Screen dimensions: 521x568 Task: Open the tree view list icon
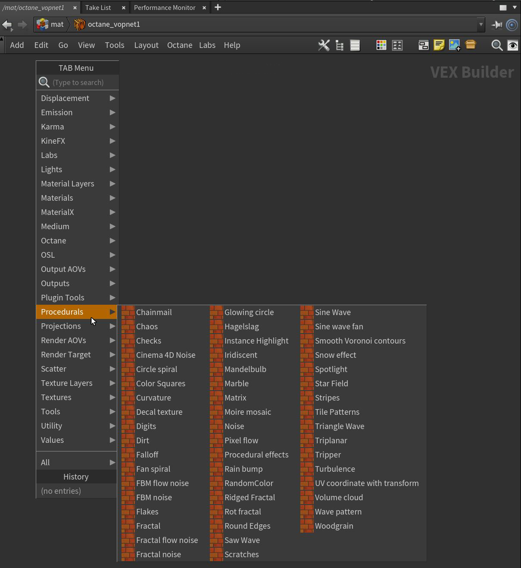click(340, 45)
